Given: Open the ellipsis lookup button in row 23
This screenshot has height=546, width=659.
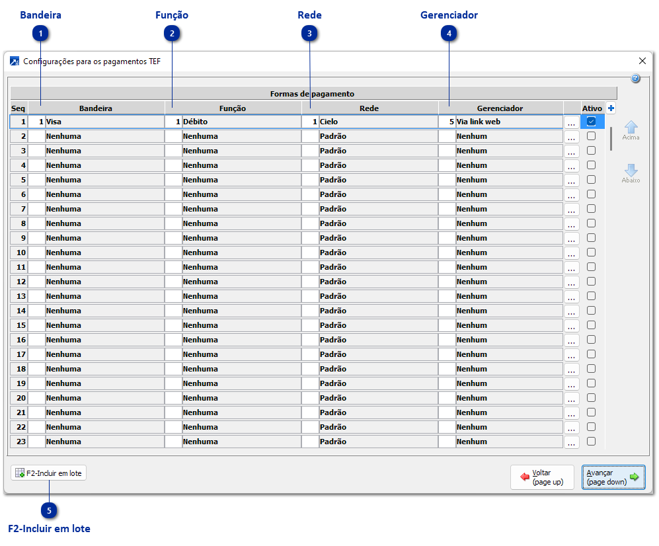Looking at the screenshot, I should (571, 442).
